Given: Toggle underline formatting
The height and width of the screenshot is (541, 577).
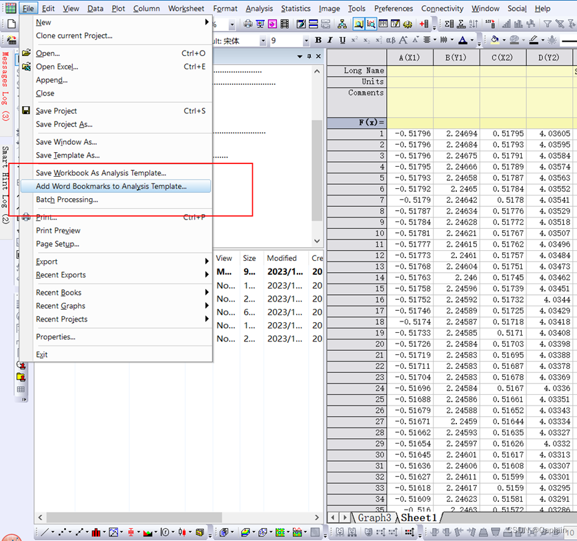Looking at the screenshot, I should point(342,40).
